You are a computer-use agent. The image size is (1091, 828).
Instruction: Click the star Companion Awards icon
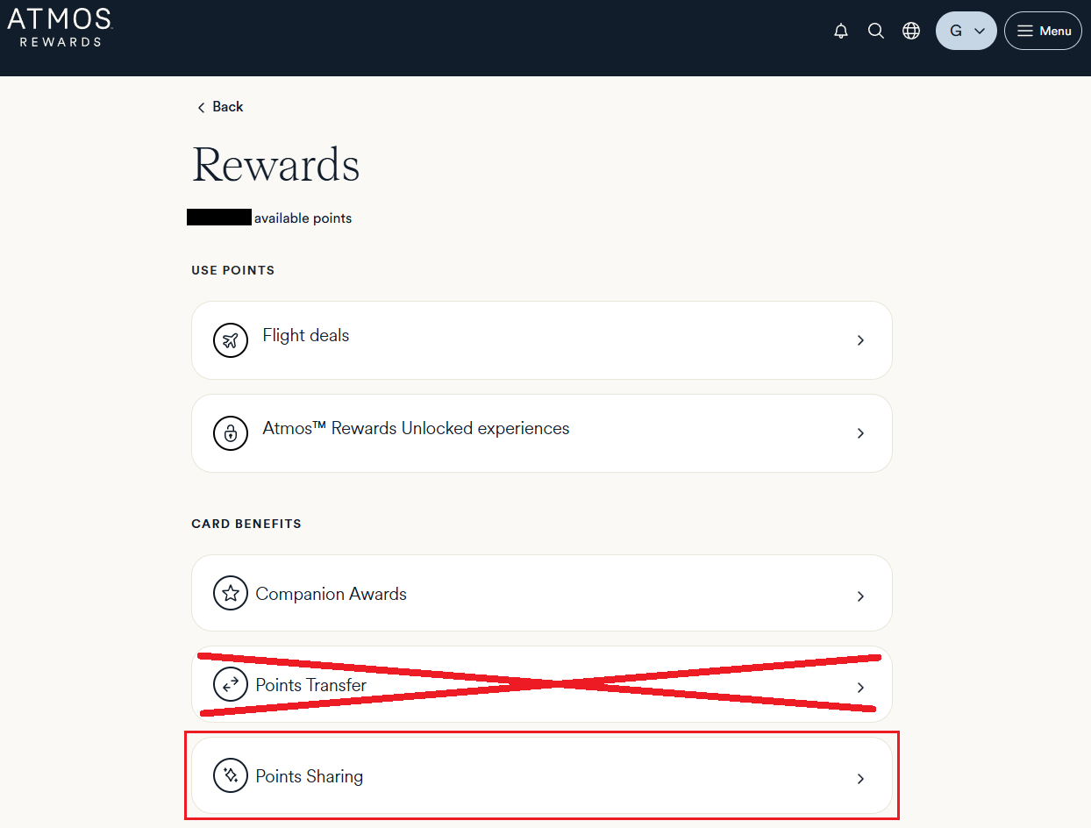(x=231, y=594)
